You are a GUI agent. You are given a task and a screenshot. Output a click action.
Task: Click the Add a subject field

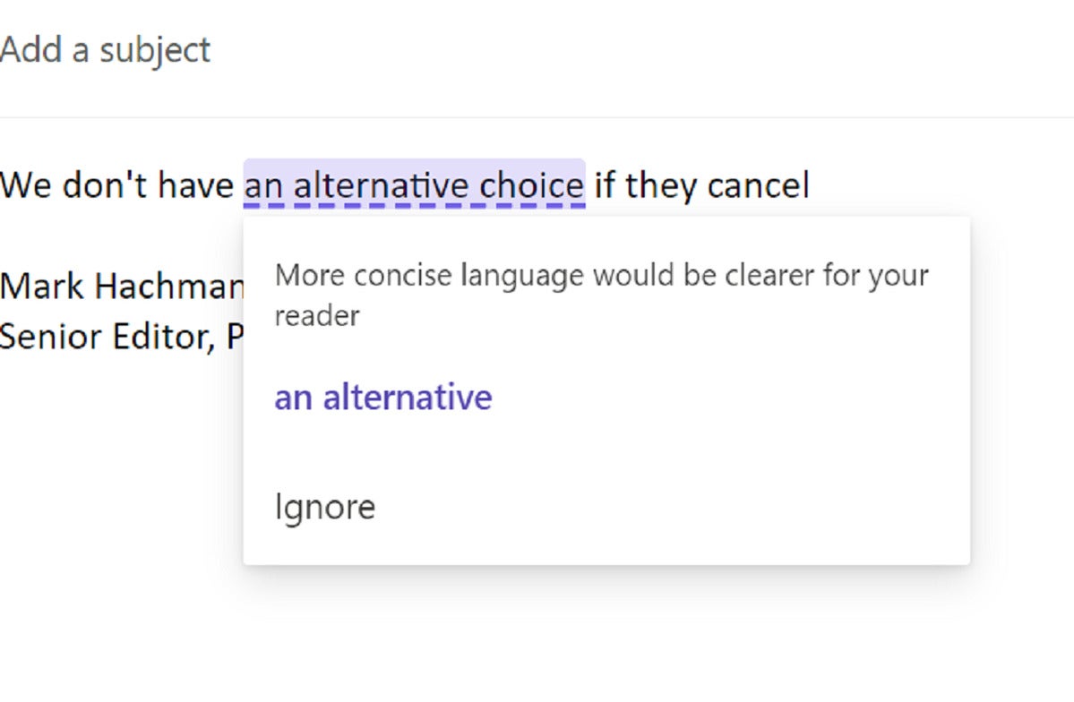[537, 50]
